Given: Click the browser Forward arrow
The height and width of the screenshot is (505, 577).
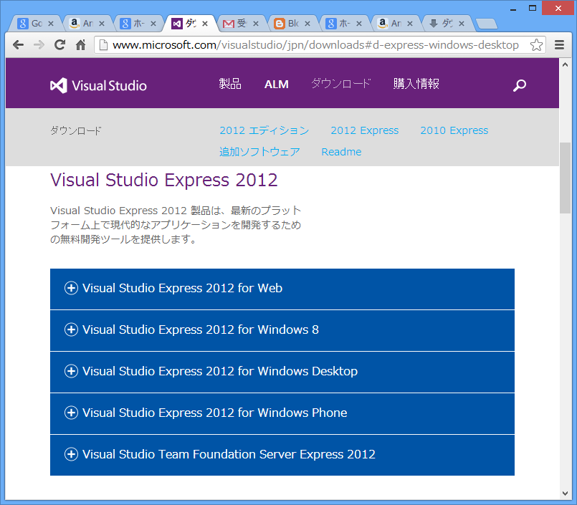Looking at the screenshot, I should (39, 45).
